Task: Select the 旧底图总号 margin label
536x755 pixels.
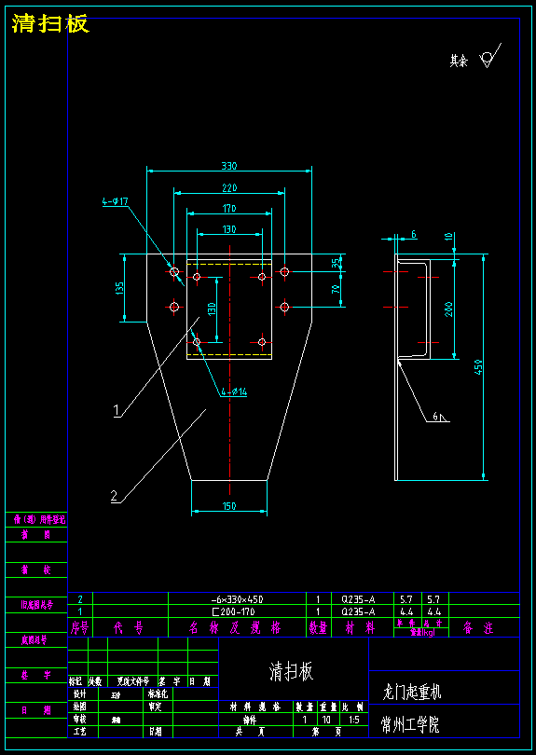Action: coord(36,605)
